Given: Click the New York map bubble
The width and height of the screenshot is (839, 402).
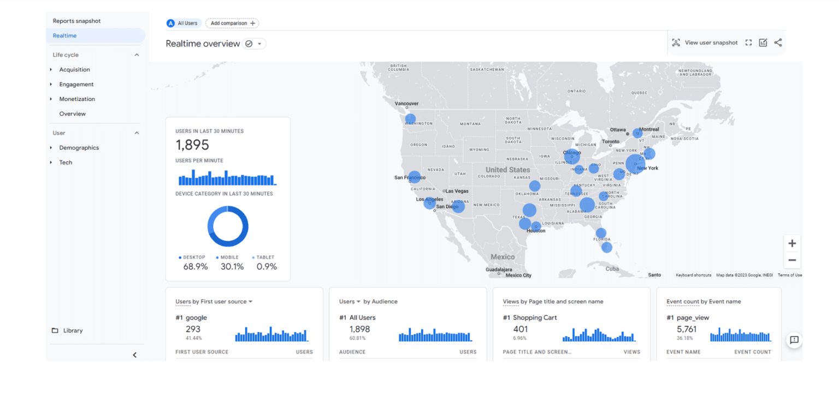Looking at the screenshot, I should [635, 164].
